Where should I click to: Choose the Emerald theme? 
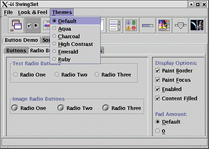click(75, 52)
